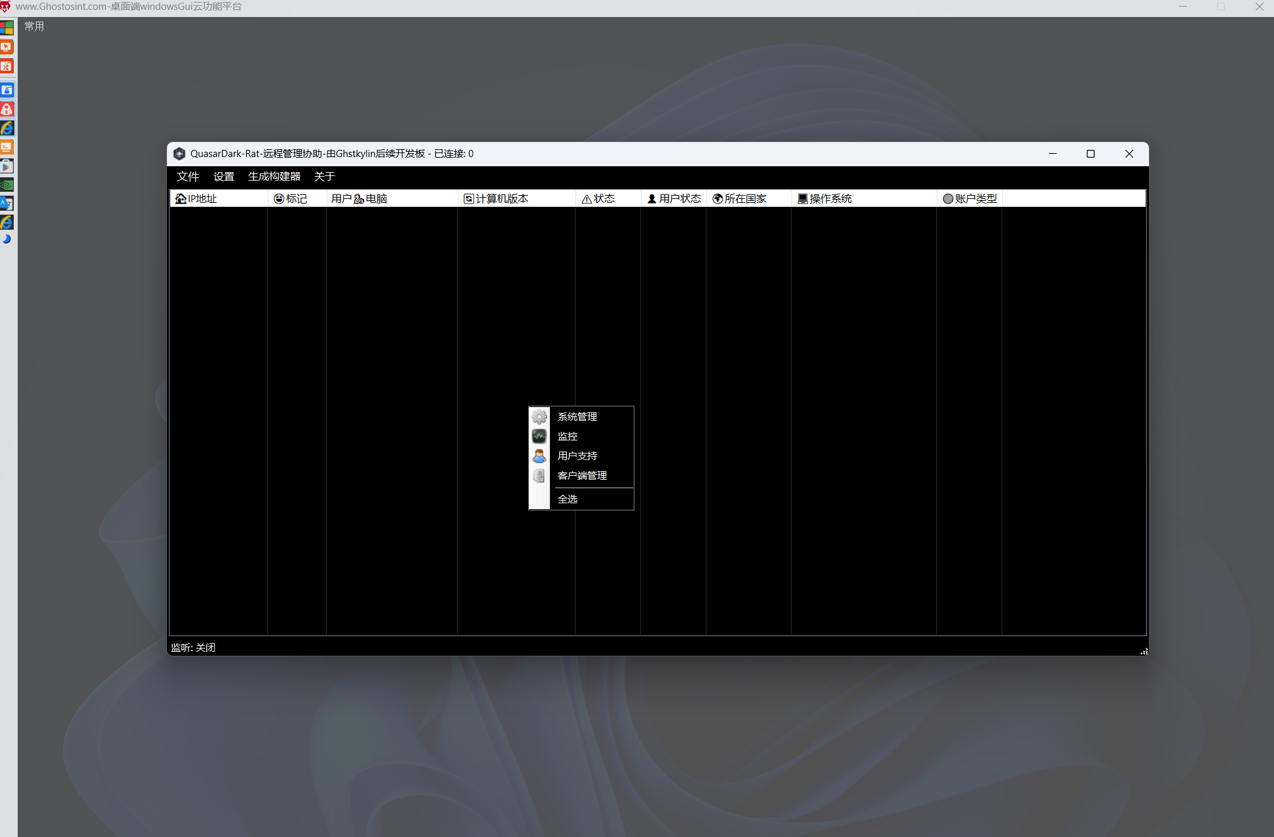1274x837 pixels.
Task: Launch the Google Play sidebar icon
Action: point(7,166)
